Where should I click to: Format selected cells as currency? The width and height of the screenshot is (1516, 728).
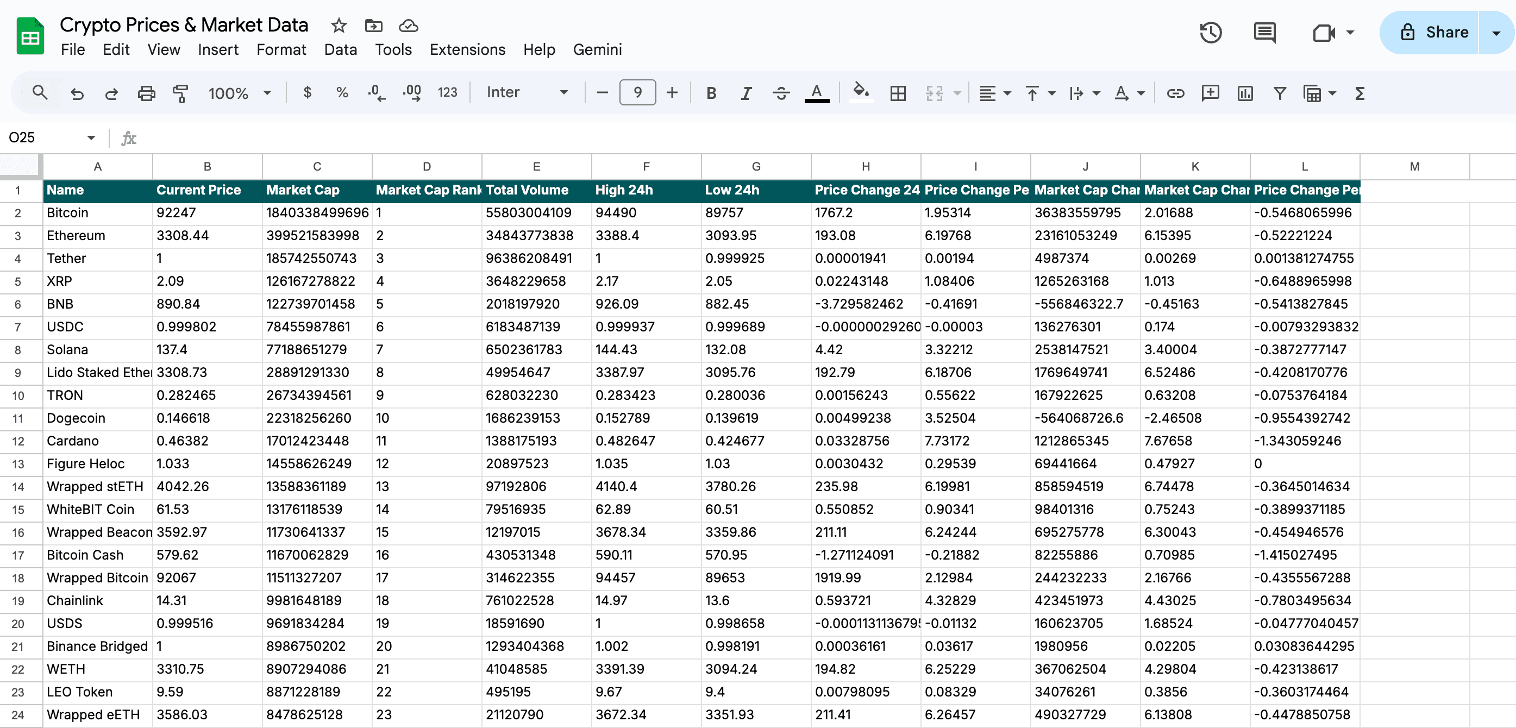[307, 92]
